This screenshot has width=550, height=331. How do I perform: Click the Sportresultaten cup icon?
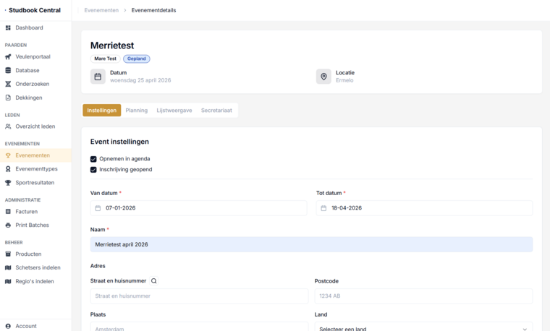pyautogui.click(x=8, y=183)
